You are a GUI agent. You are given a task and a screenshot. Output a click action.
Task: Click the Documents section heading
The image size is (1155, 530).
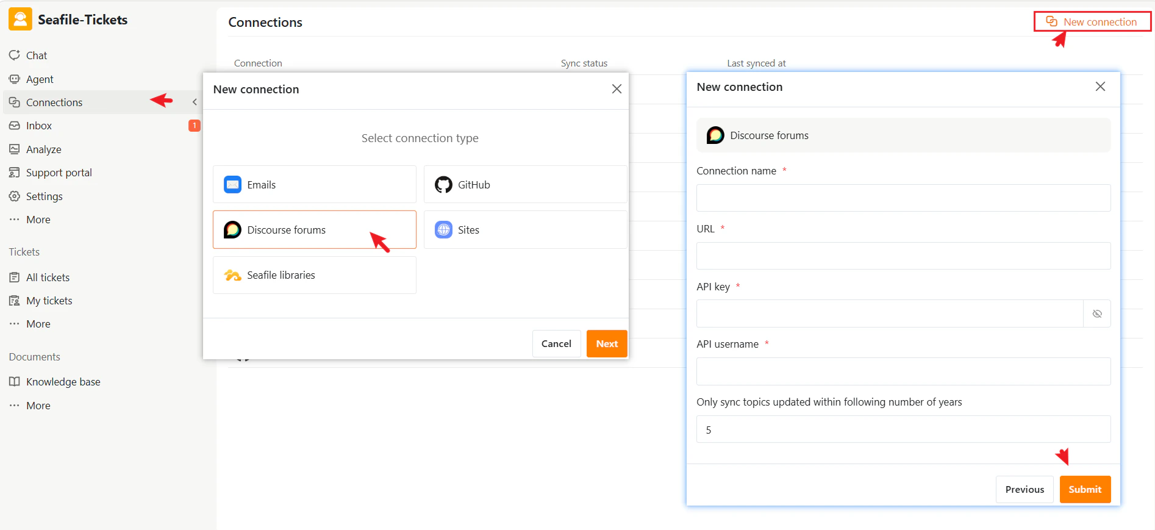point(34,357)
